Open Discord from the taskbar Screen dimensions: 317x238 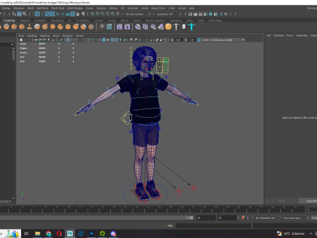tap(113, 233)
